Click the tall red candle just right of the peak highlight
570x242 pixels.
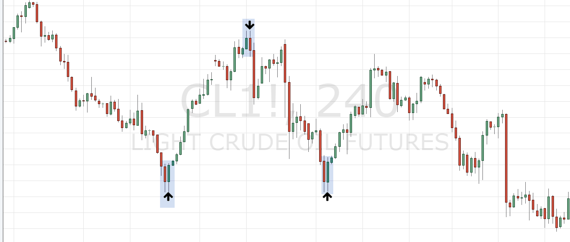[254, 74]
